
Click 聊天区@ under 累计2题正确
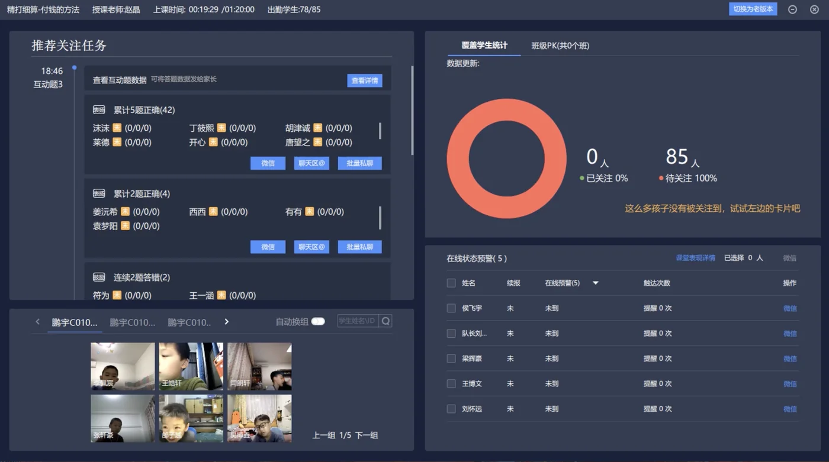pyautogui.click(x=311, y=247)
